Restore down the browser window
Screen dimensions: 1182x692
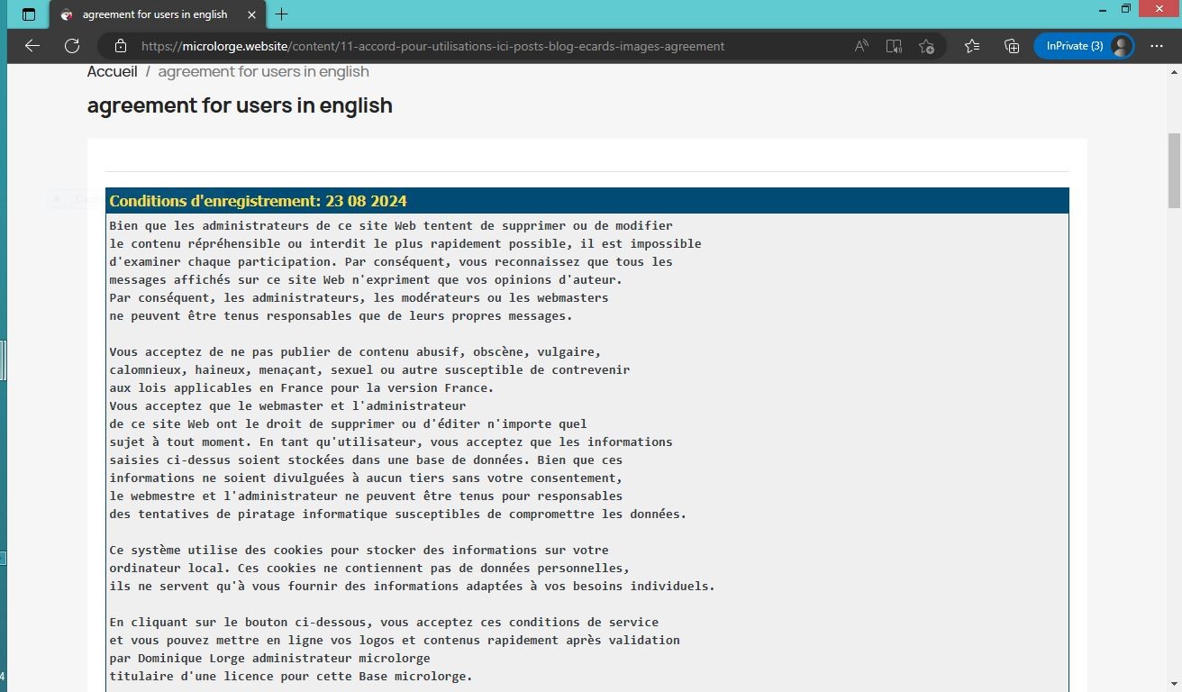coord(1125,9)
